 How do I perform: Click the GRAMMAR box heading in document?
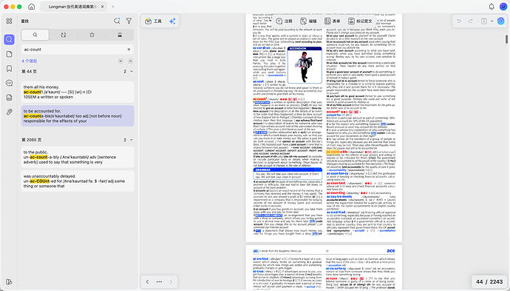tap(288, 170)
